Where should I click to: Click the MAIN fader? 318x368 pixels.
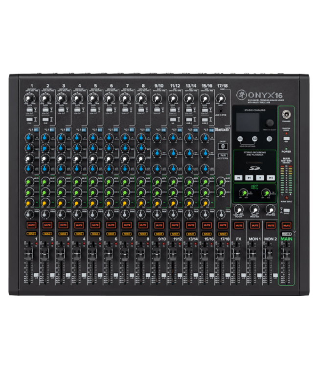pos(286,254)
